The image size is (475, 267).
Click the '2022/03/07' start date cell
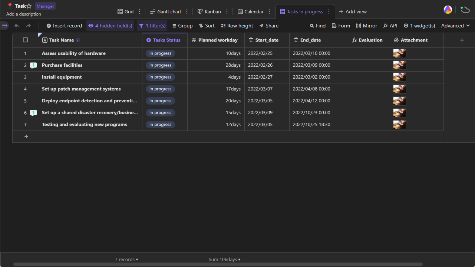tap(267, 89)
